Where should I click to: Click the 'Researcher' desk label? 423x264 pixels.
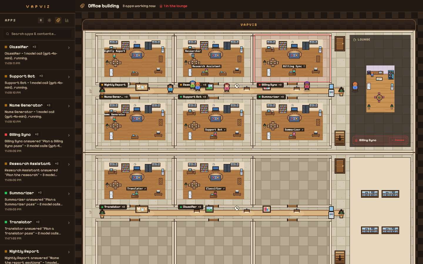tap(193, 51)
